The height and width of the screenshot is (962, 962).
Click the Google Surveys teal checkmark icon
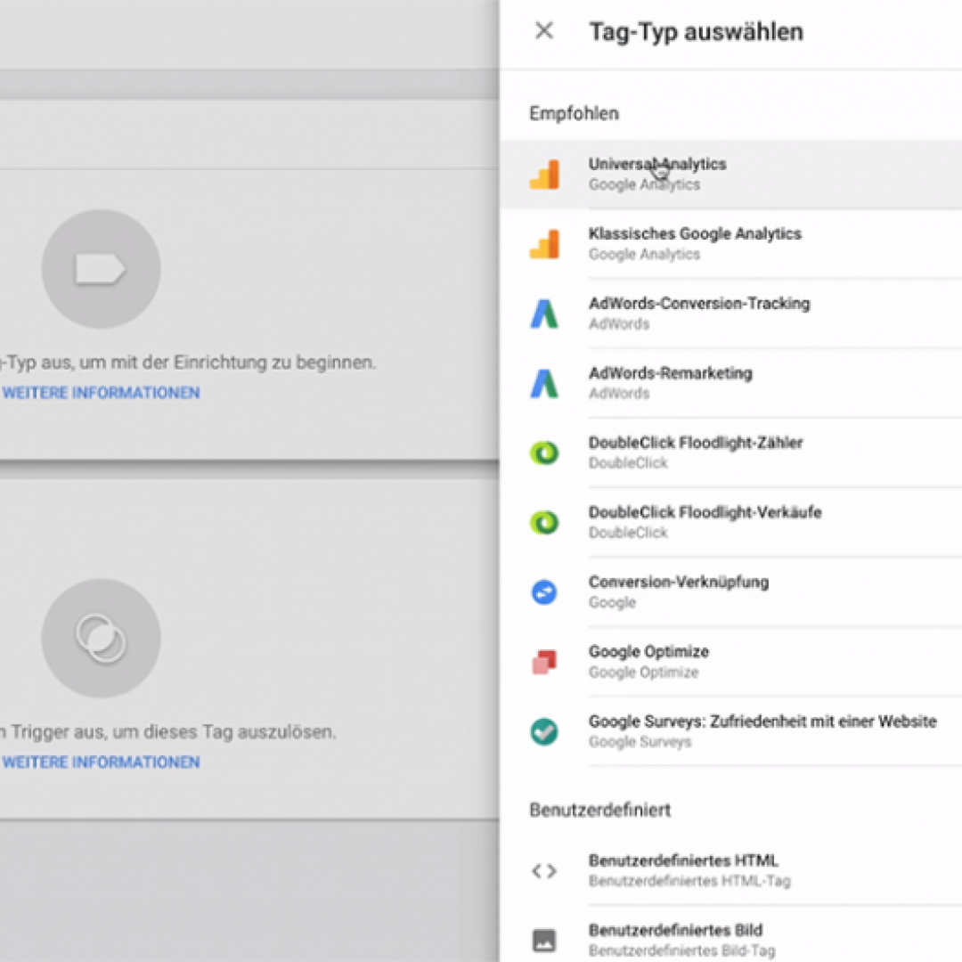point(544,731)
